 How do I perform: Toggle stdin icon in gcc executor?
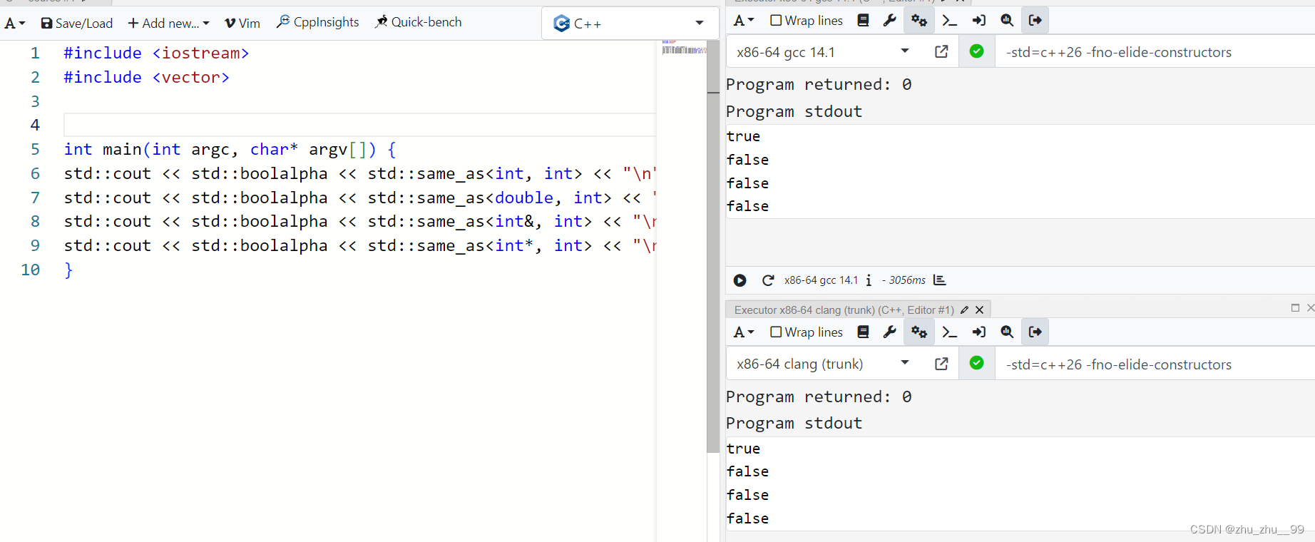978,21
